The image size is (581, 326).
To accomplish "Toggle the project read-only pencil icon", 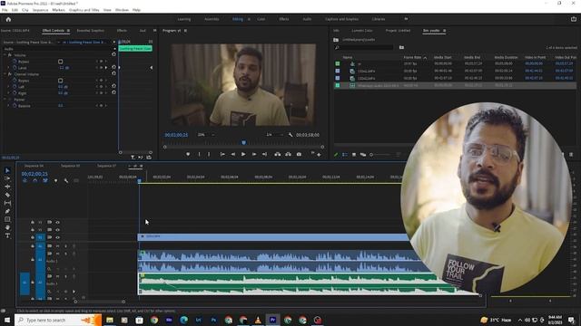I will point(336,155).
